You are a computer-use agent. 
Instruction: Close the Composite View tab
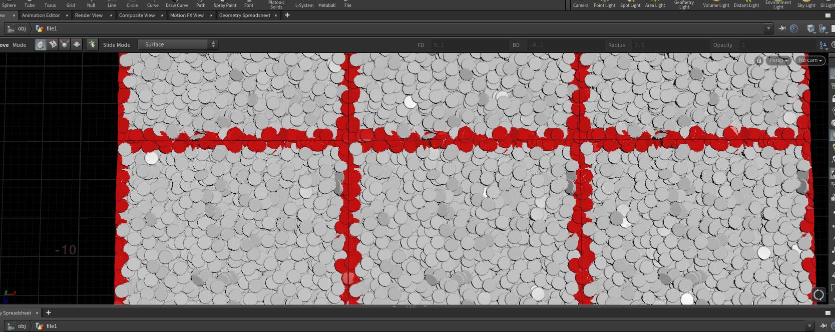click(162, 15)
